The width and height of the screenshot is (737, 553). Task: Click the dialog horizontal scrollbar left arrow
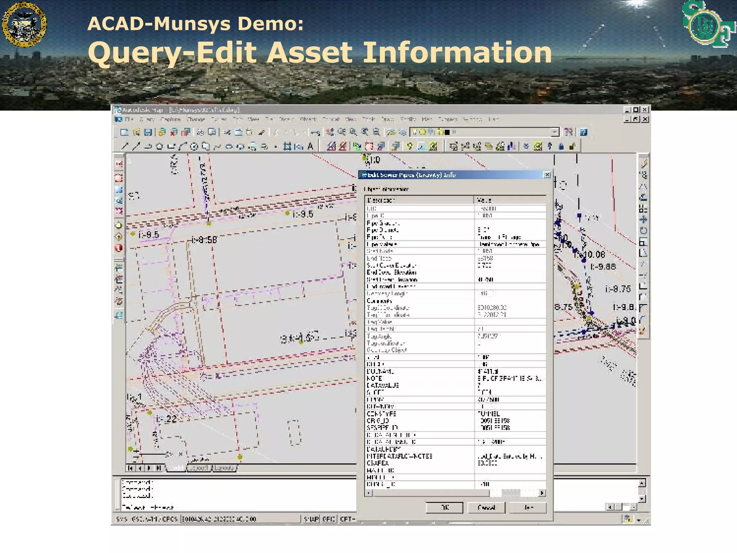click(368, 493)
